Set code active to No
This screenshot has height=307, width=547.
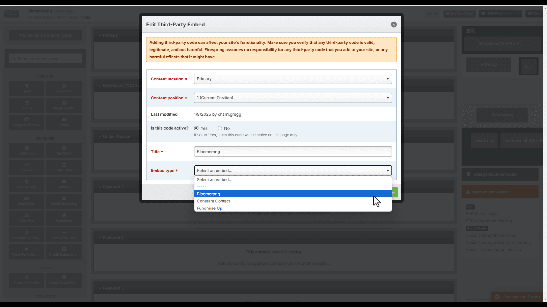[220, 128]
